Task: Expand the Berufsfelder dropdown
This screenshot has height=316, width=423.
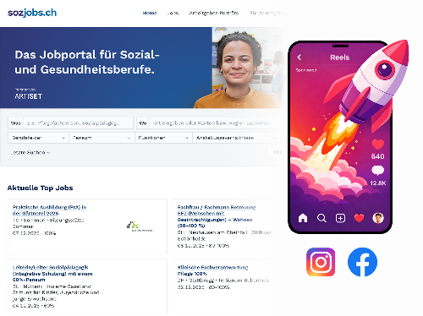Action: [38, 138]
